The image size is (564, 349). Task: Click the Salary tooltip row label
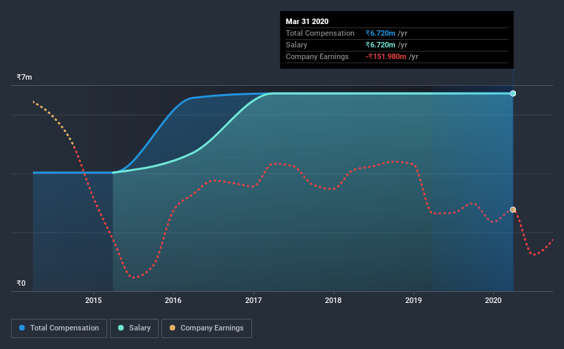coord(296,45)
